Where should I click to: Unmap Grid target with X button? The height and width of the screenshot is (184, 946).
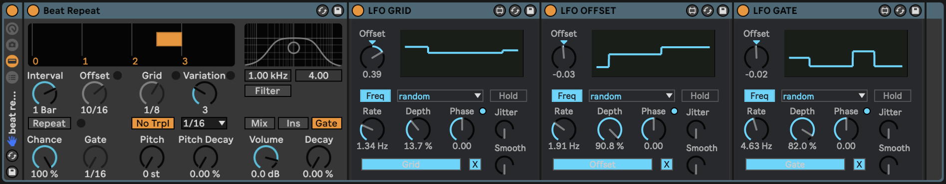475,164
